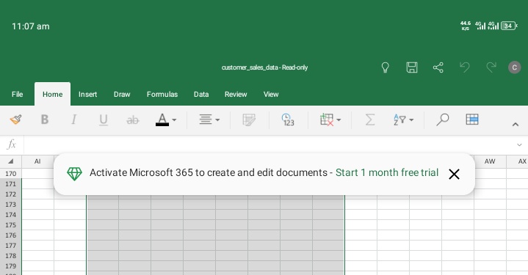The width and height of the screenshot is (528, 275).
Task: Select column header AI
Action: [37, 161]
